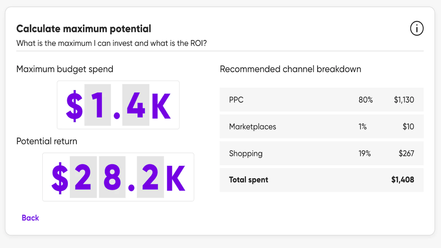The image size is (441, 248).
Task: Go back using the Back link
Action: 30,218
